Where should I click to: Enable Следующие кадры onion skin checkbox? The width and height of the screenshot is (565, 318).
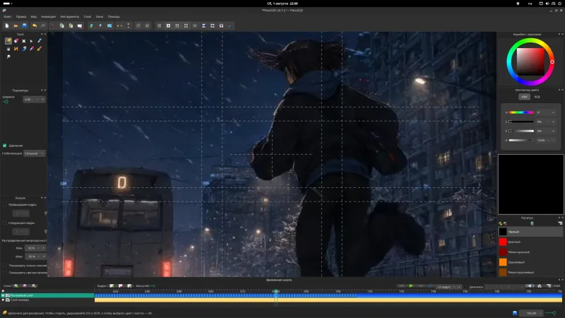coord(5,223)
